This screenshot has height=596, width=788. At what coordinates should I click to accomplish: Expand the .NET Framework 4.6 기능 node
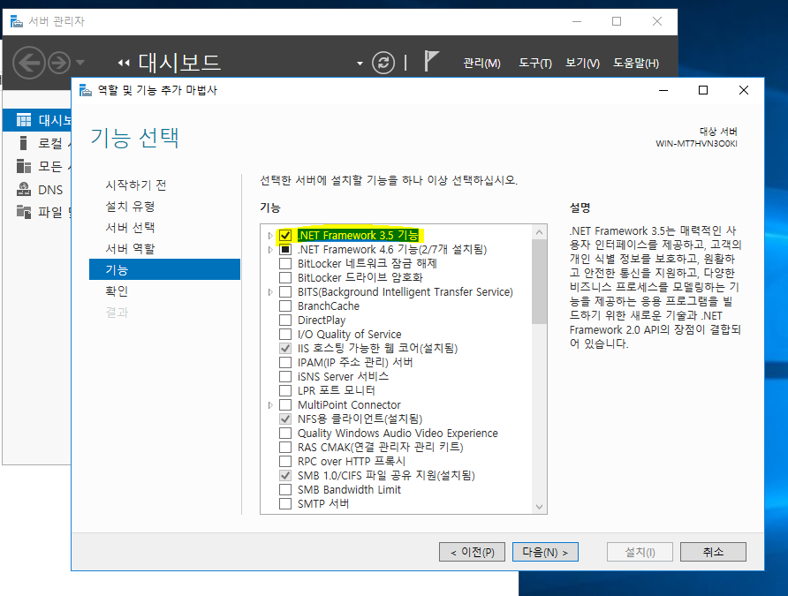point(270,250)
